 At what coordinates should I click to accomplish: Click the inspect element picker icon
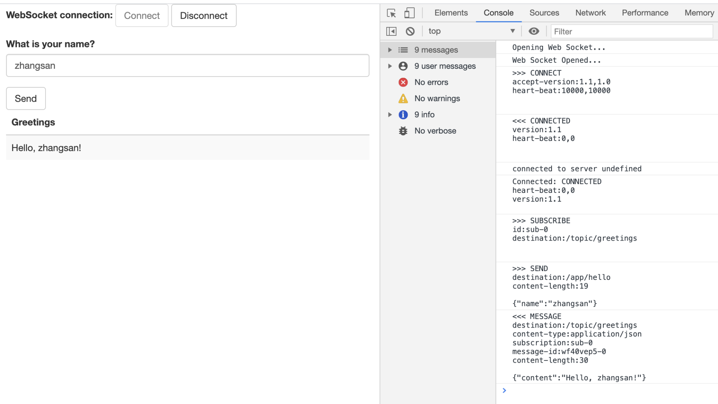(391, 13)
